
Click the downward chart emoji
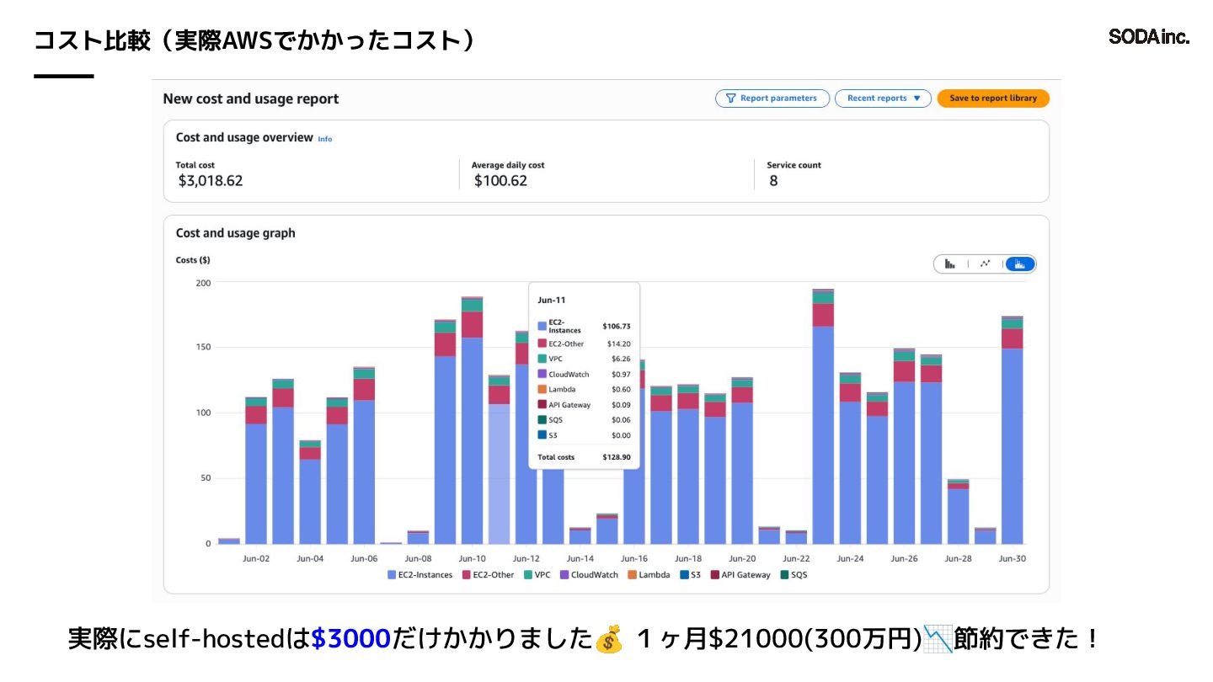(938, 640)
